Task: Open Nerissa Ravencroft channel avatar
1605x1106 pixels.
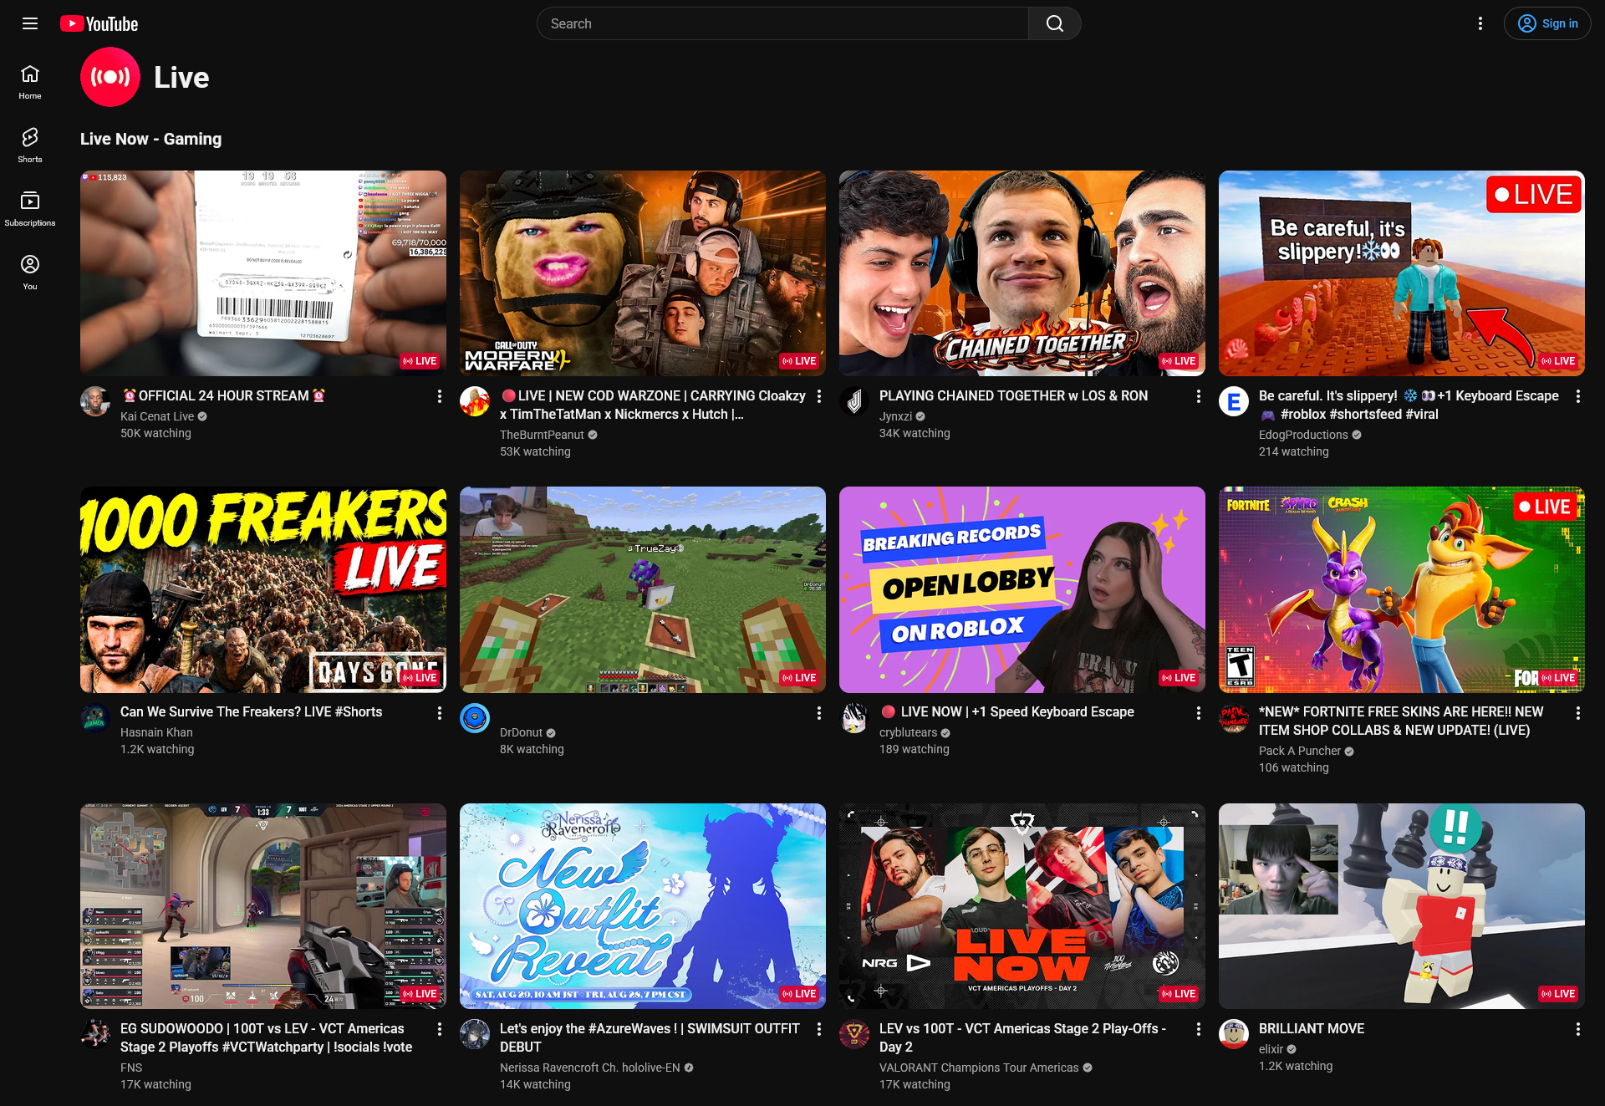Action: pyautogui.click(x=475, y=1034)
